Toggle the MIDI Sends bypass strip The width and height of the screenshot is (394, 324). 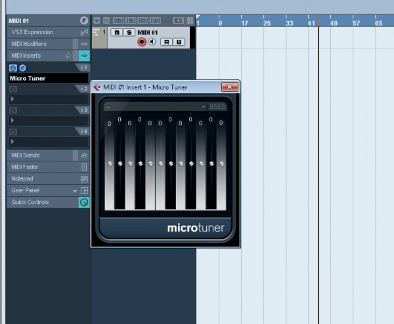pos(76,155)
